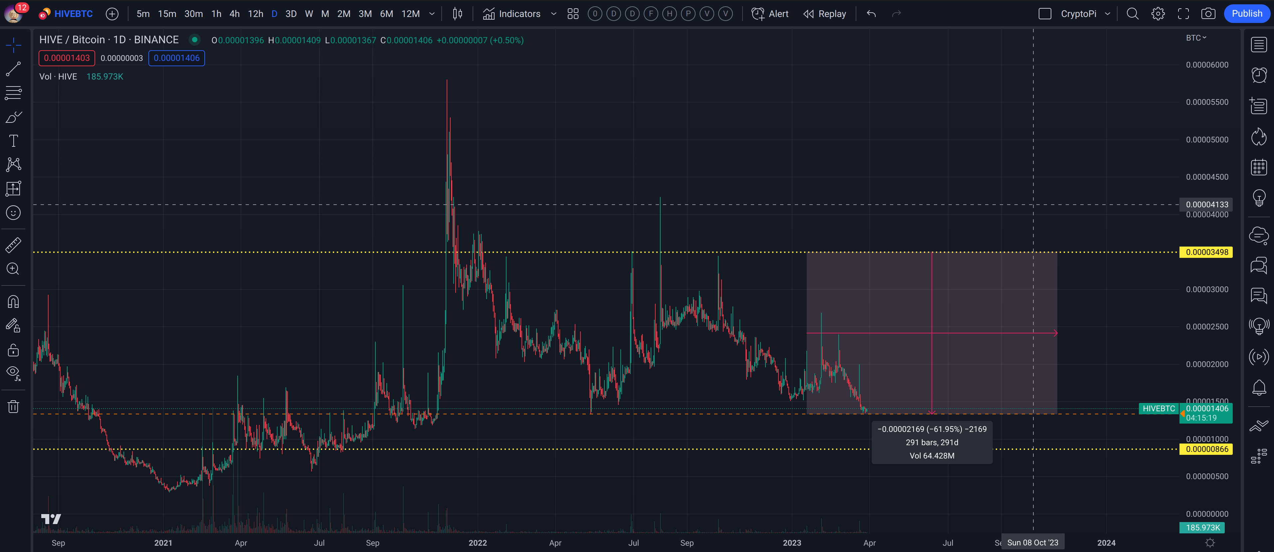Click the add symbol plus button
This screenshot has width=1274, height=552.
(x=112, y=14)
